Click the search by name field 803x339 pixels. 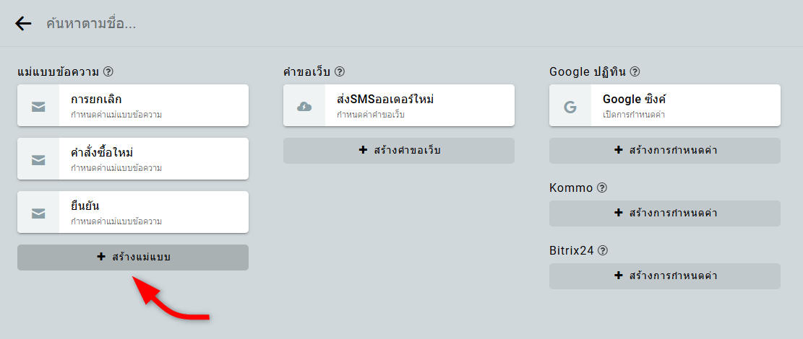coord(289,24)
